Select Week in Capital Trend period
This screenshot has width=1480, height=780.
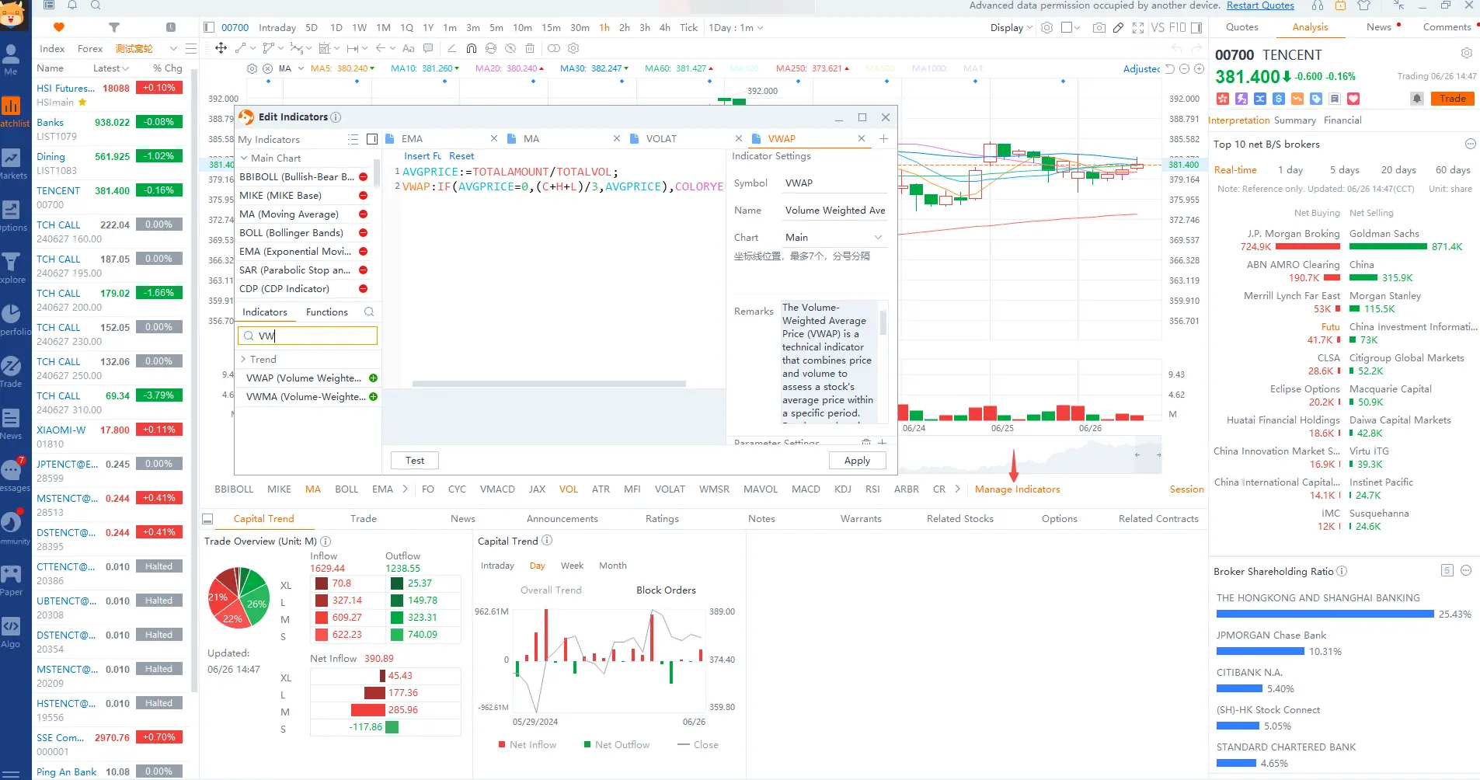pyautogui.click(x=572, y=566)
